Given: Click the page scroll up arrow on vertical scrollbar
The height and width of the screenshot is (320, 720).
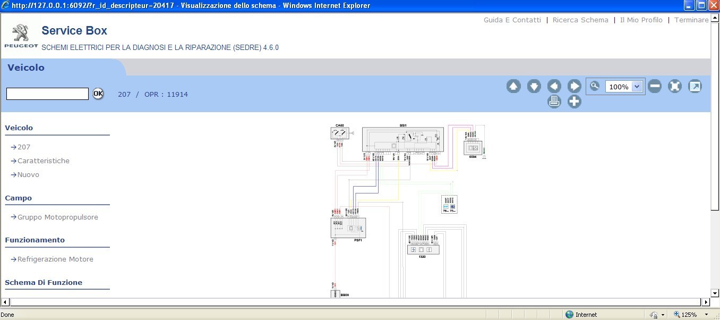Looking at the screenshot, I should (715, 18).
